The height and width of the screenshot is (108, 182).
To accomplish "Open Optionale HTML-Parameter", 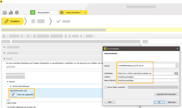I will 166,94.
